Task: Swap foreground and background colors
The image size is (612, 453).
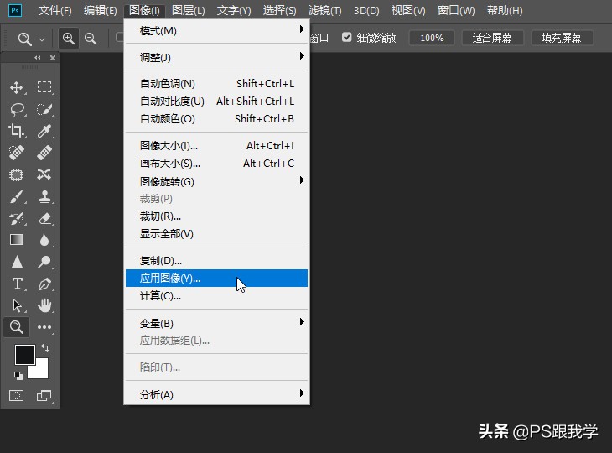Action: pos(45,347)
